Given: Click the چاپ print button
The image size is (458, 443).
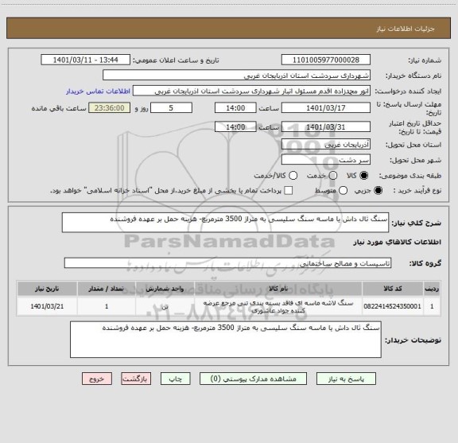Looking at the screenshot, I should tap(175, 379).
